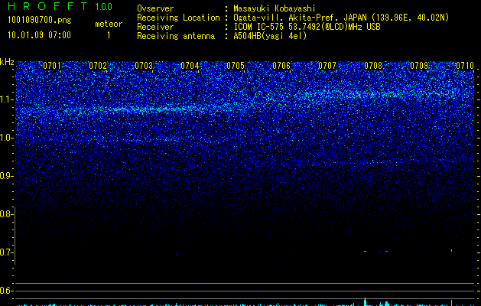
Task: Select the 1.0.0 version number
Action: click(x=104, y=7)
